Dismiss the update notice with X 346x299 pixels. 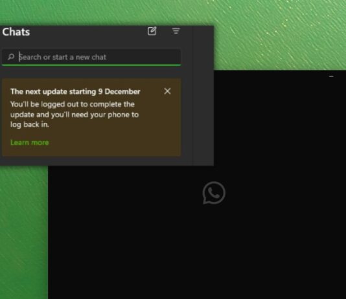[x=167, y=91]
